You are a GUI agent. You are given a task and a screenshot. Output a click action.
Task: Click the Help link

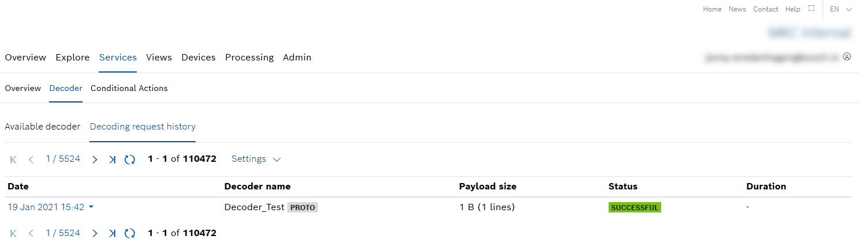coord(793,9)
